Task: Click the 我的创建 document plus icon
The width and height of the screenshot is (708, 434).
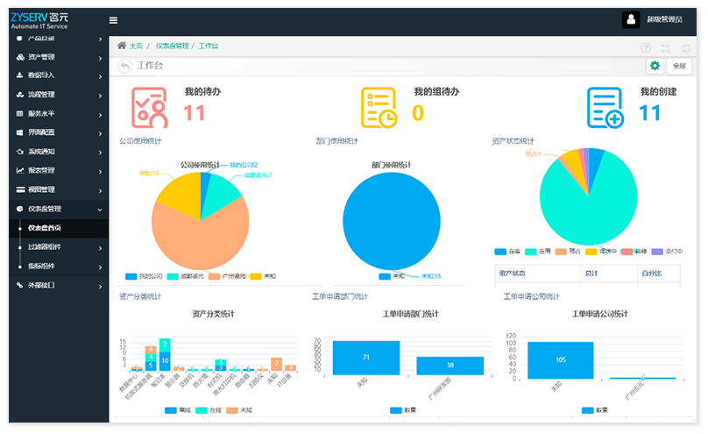Action: [x=605, y=107]
